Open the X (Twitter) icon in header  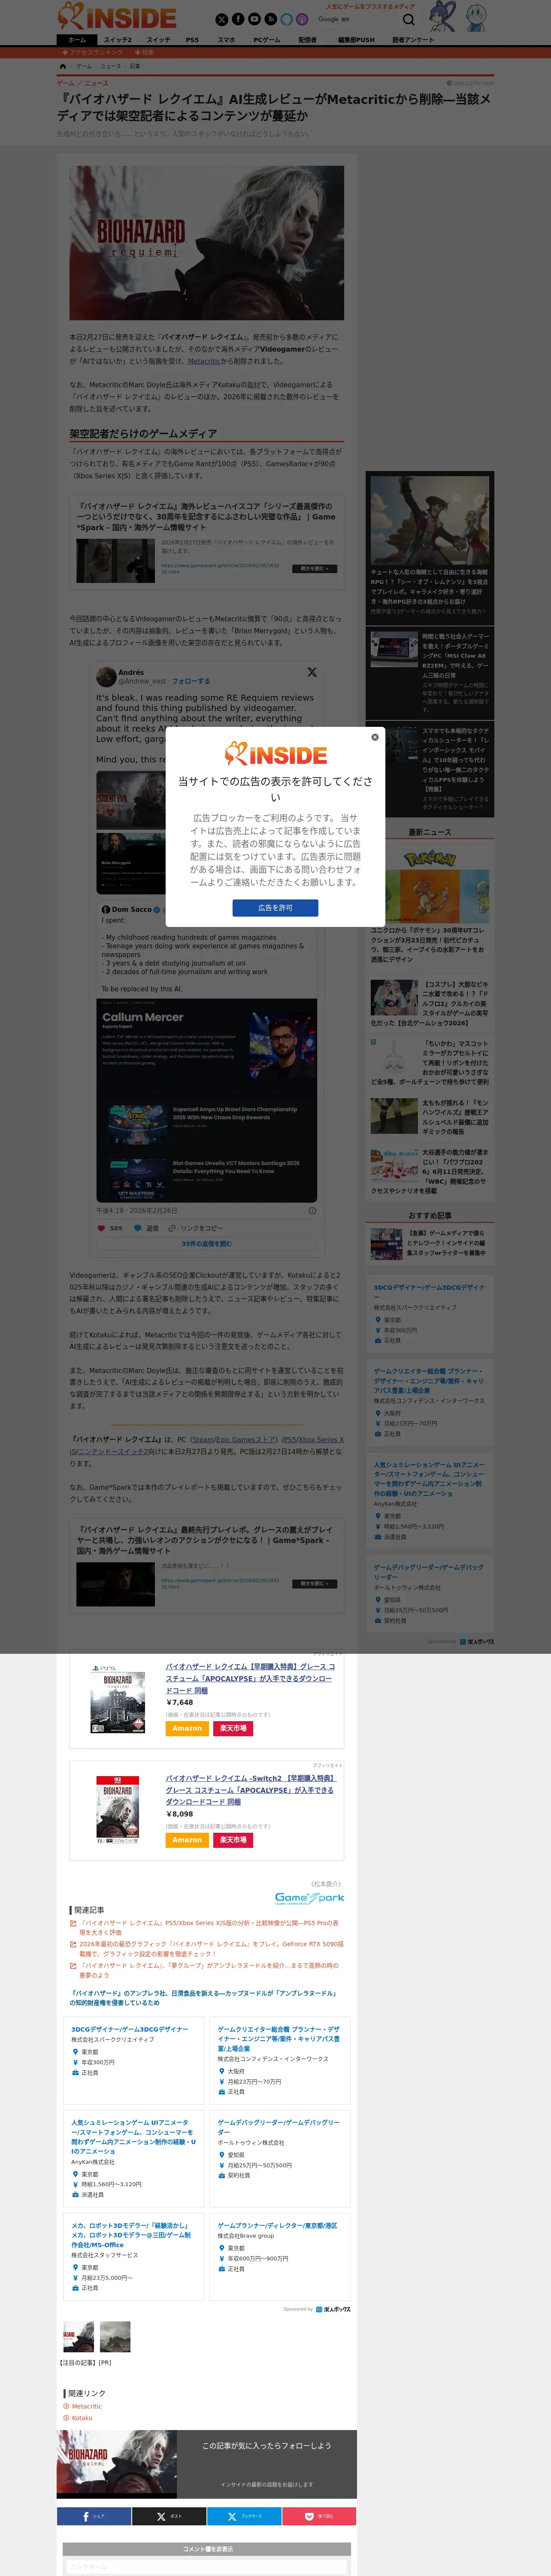222,19
